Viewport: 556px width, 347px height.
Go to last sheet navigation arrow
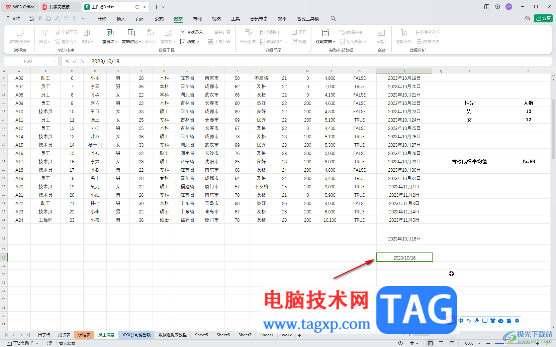click(x=28, y=335)
